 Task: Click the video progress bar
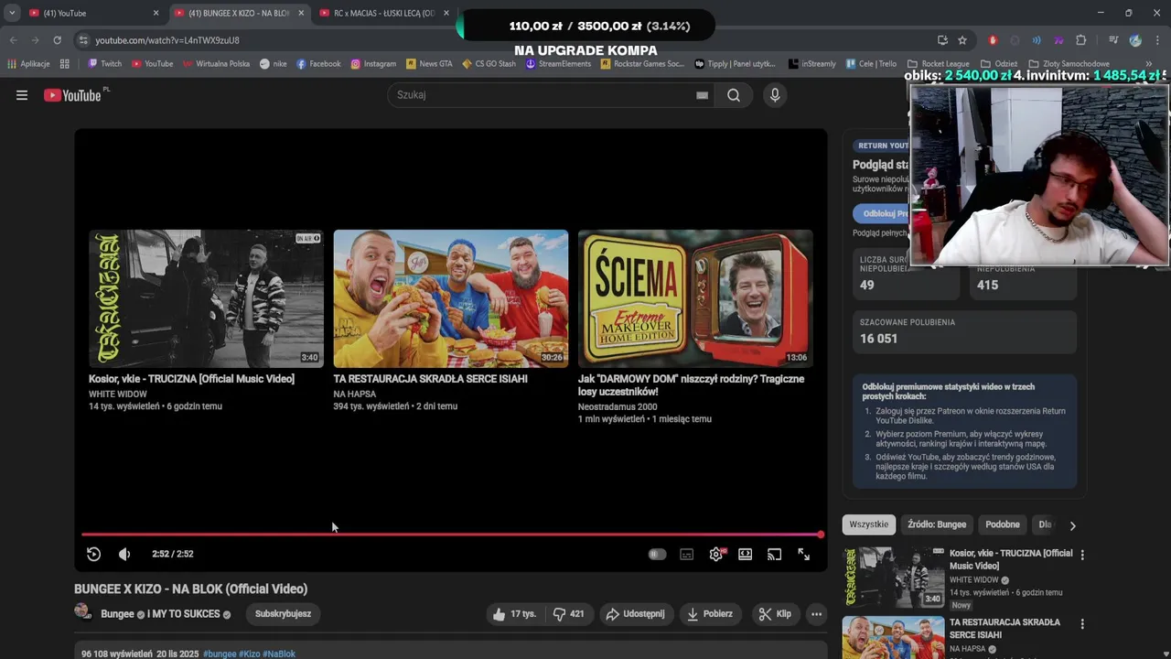click(451, 535)
